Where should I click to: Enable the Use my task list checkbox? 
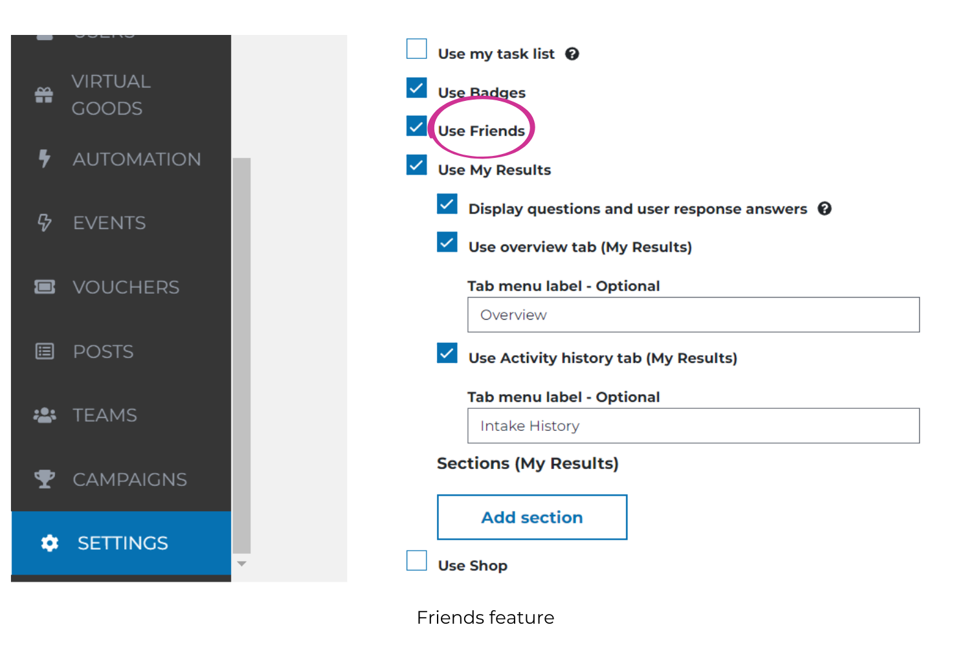click(x=417, y=49)
